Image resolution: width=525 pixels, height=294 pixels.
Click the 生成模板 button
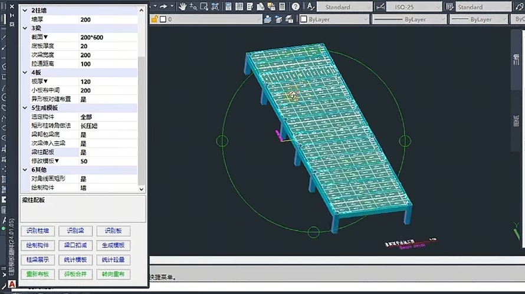coord(113,246)
